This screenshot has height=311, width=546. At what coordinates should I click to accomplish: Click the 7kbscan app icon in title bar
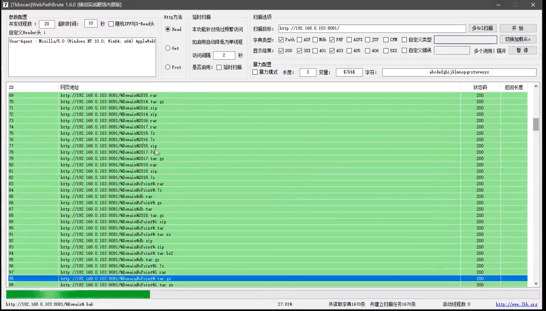[x=6, y=5]
